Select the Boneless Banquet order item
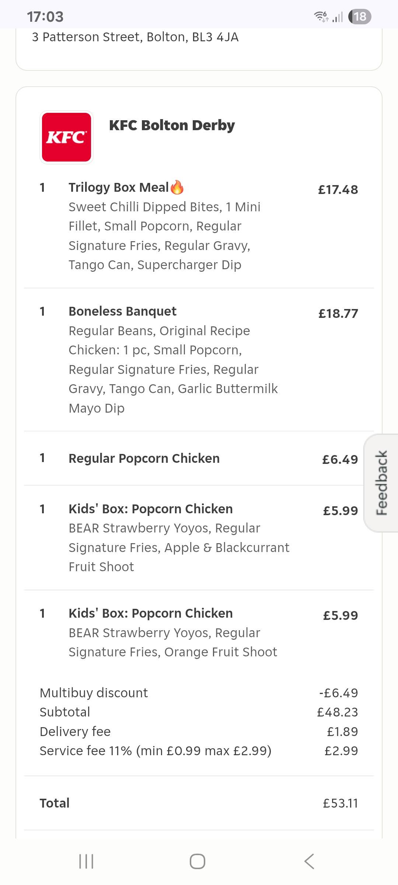Image resolution: width=398 pixels, height=885 pixels. [x=123, y=311]
